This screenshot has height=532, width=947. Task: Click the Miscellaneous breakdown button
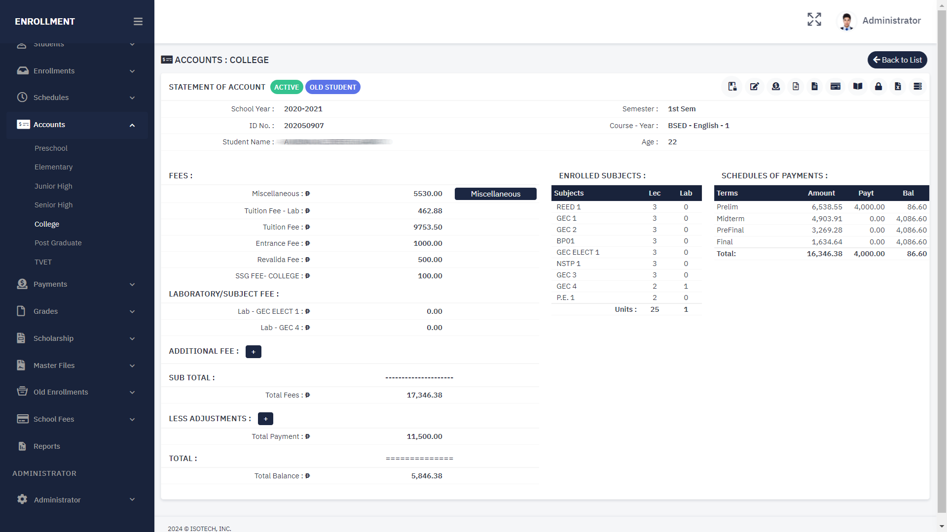pos(495,194)
